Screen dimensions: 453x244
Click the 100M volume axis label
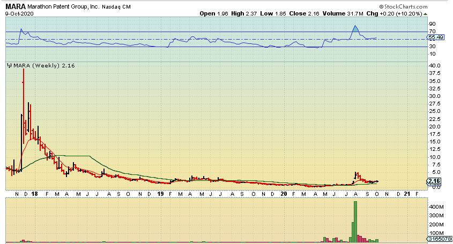436,233
